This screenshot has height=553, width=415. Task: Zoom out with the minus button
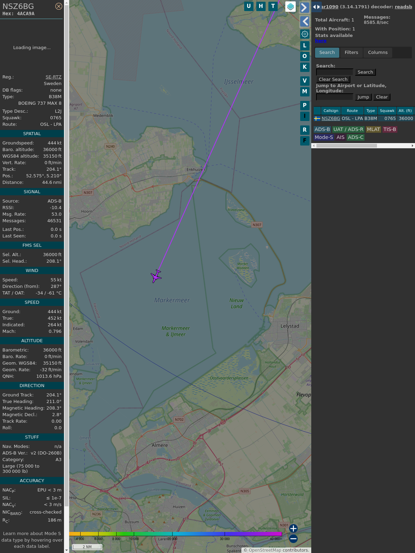pyautogui.click(x=293, y=538)
